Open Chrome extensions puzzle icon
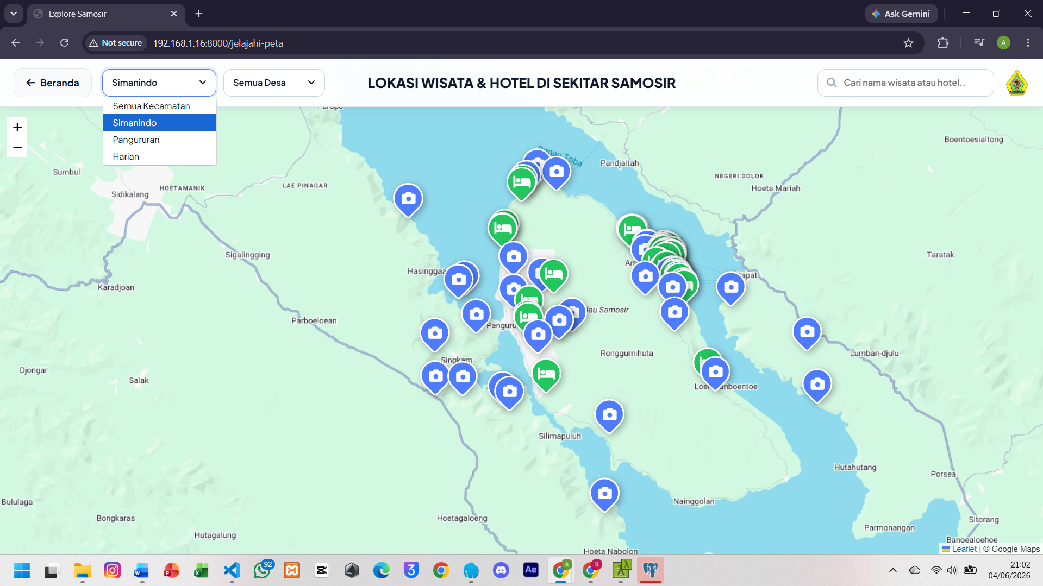Viewport: 1043px width, 586px height. (943, 43)
